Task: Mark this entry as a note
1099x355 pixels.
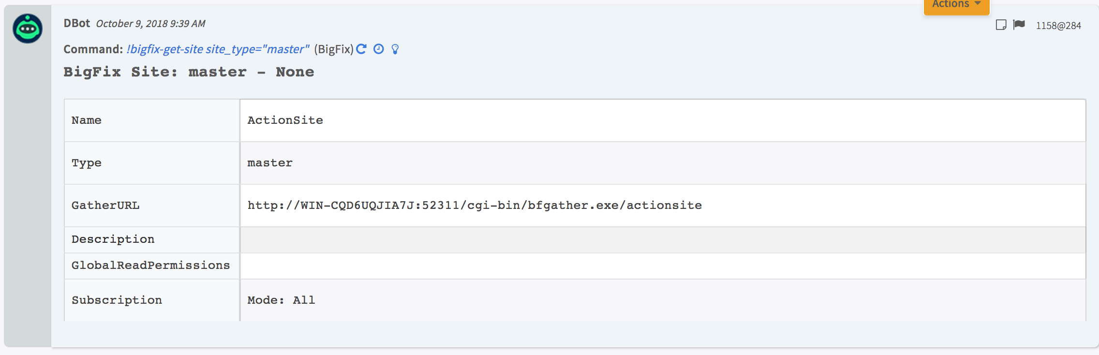Action: [x=1001, y=25]
